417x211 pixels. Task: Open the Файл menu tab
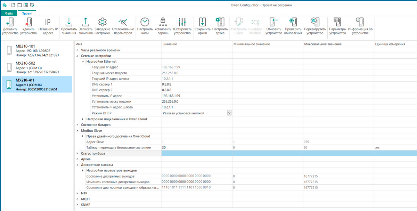9,13
